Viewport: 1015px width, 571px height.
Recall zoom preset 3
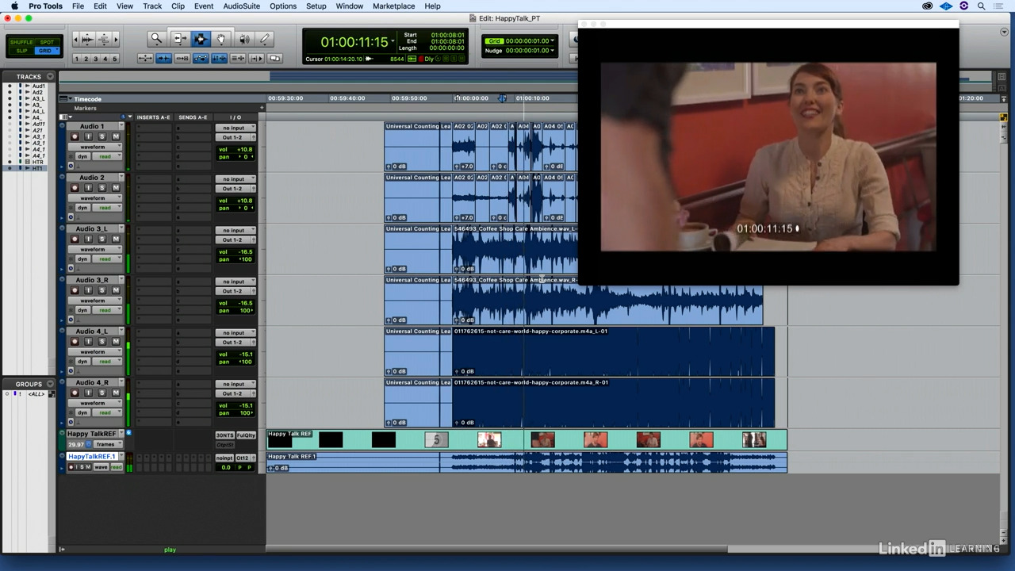click(x=96, y=59)
